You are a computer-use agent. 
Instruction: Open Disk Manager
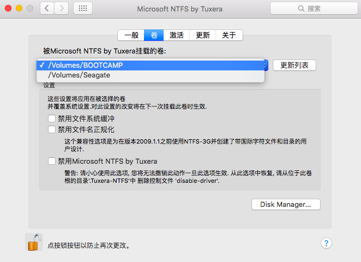tap(286, 204)
